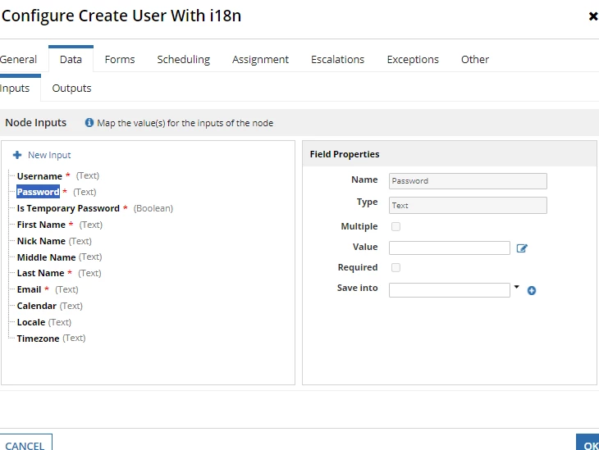
Task: Click the 'Map the value(s) for the inputs' text
Action: pos(185,123)
